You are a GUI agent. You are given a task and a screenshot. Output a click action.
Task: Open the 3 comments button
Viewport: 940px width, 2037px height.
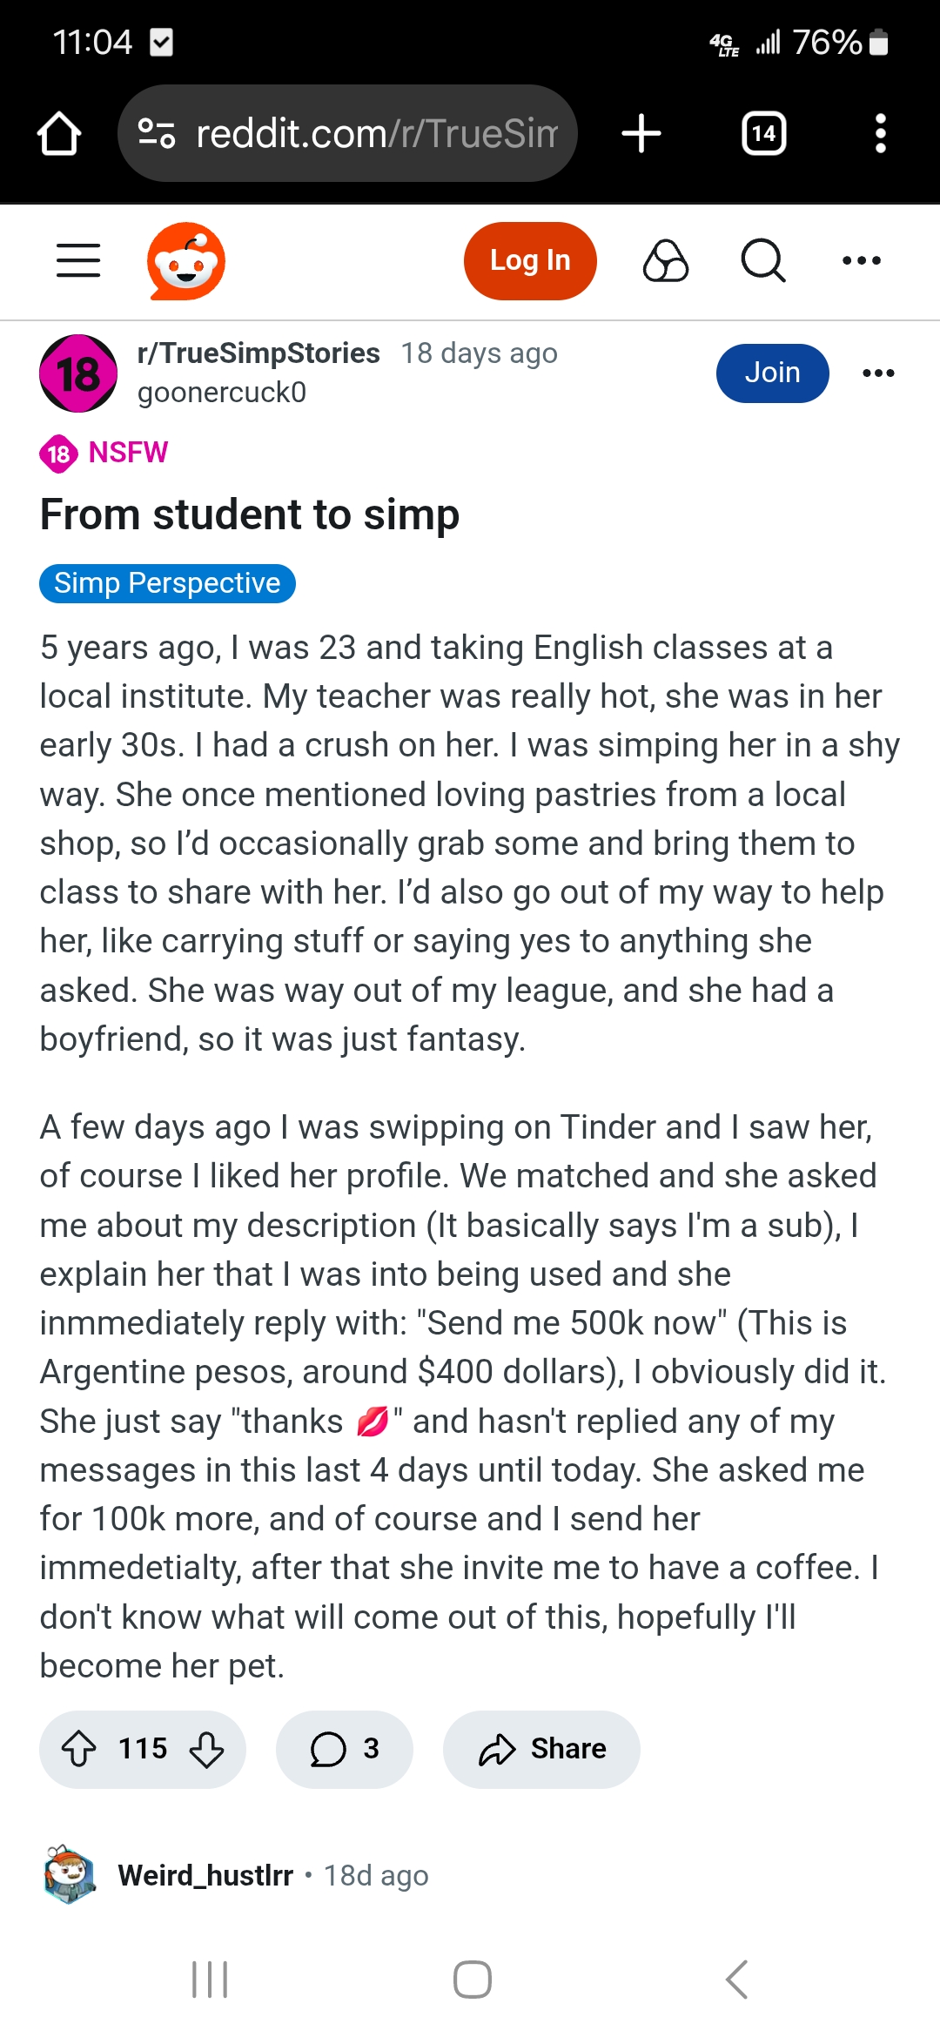click(345, 1749)
